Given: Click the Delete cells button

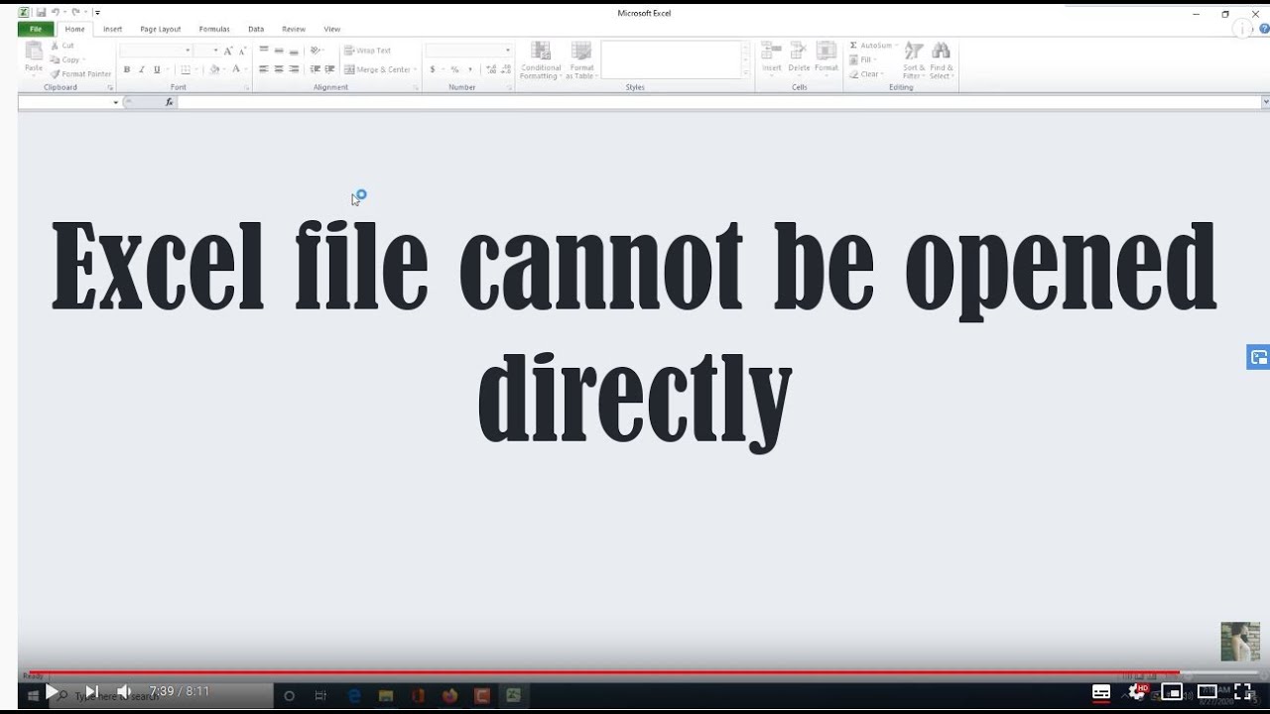Looking at the screenshot, I should [x=799, y=58].
